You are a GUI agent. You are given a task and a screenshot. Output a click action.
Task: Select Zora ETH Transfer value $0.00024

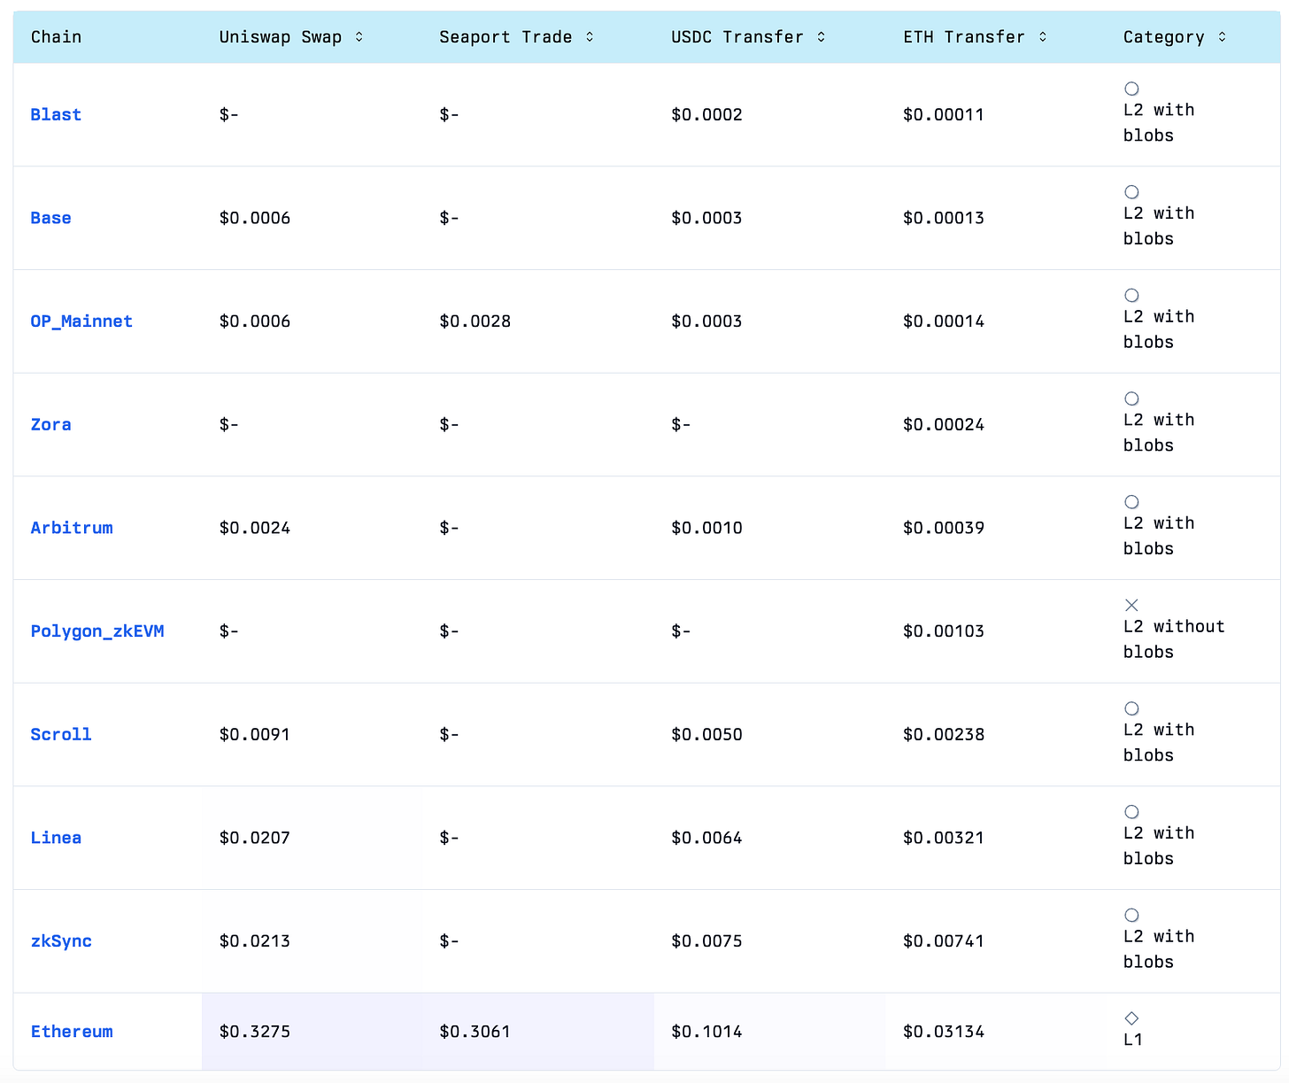click(x=944, y=424)
